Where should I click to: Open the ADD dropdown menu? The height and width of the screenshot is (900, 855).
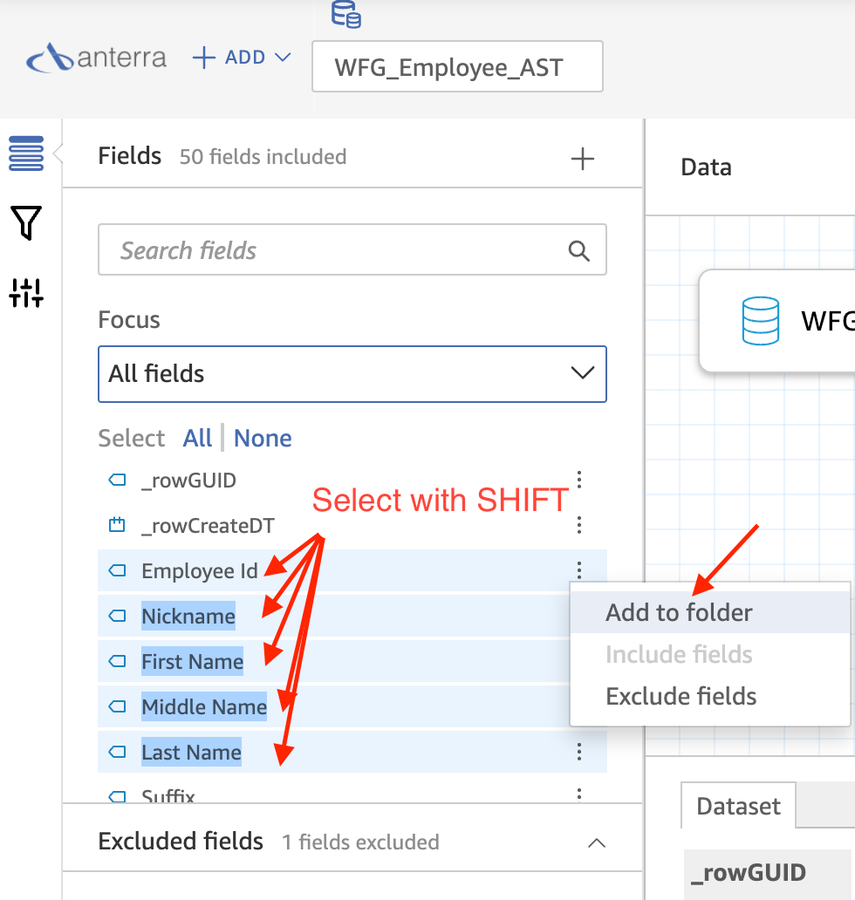pyautogui.click(x=242, y=58)
